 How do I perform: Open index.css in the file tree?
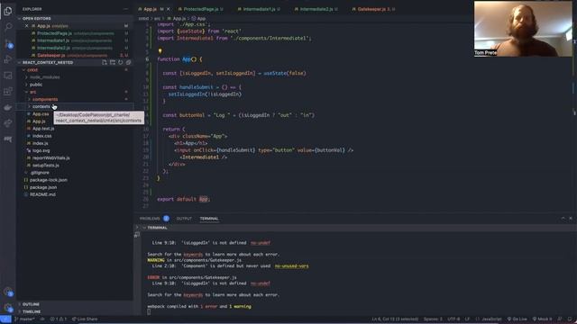tap(42, 136)
